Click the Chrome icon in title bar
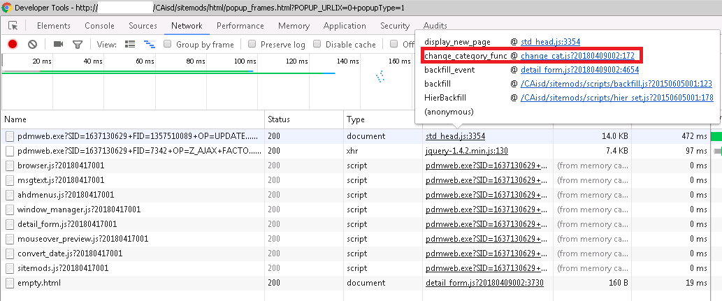This screenshot has width=722, height=301. pyautogui.click(x=7, y=7)
